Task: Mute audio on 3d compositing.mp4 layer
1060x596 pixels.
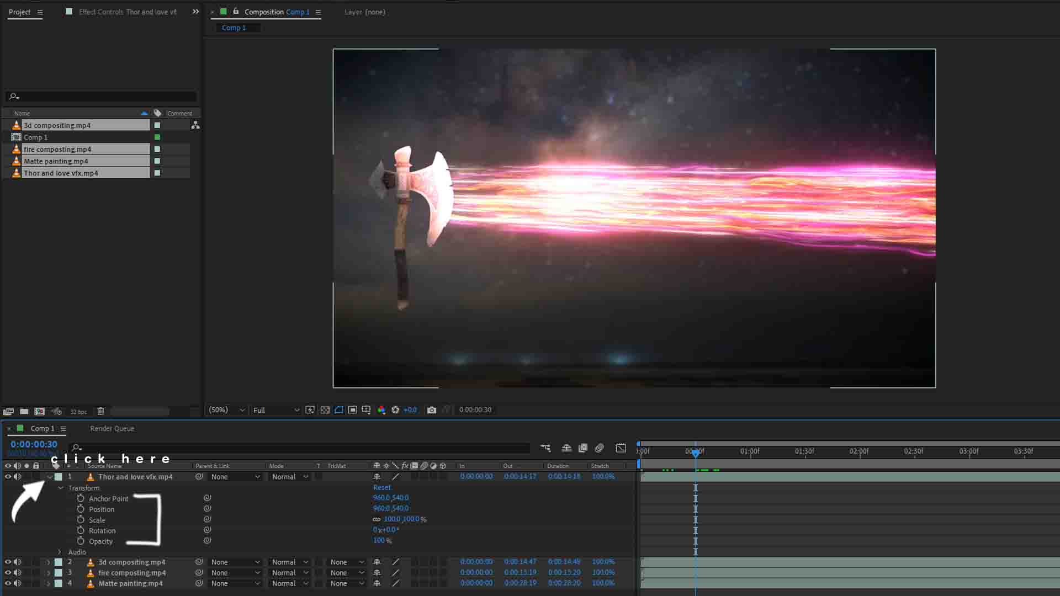Action: [x=18, y=562]
